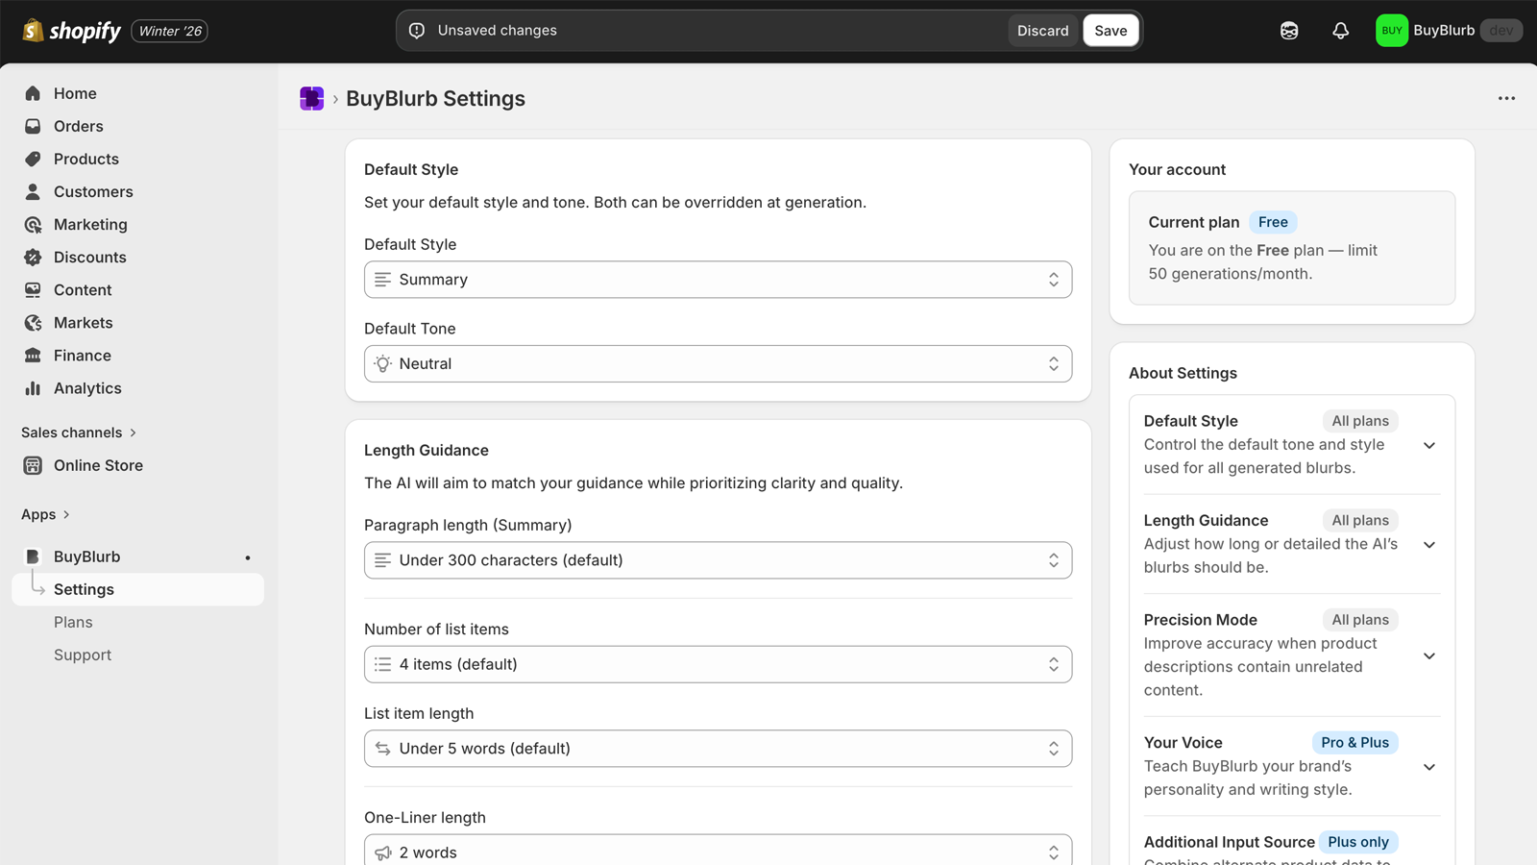The image size is (1537, 865).
Task: Save the unsaved changes
Action: point(1110,30)
